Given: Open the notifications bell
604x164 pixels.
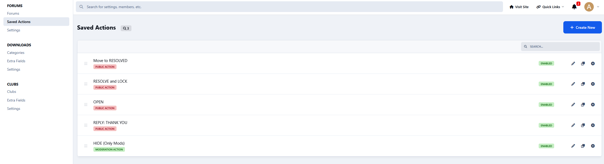Looking at the screenshot, I should pyautogui.click(x=574, y=7).
